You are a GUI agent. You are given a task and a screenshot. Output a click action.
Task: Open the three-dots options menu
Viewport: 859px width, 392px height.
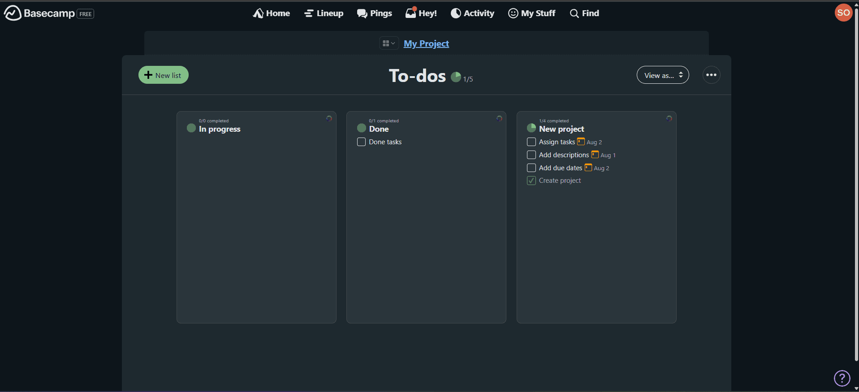click(x=711, y=75)
